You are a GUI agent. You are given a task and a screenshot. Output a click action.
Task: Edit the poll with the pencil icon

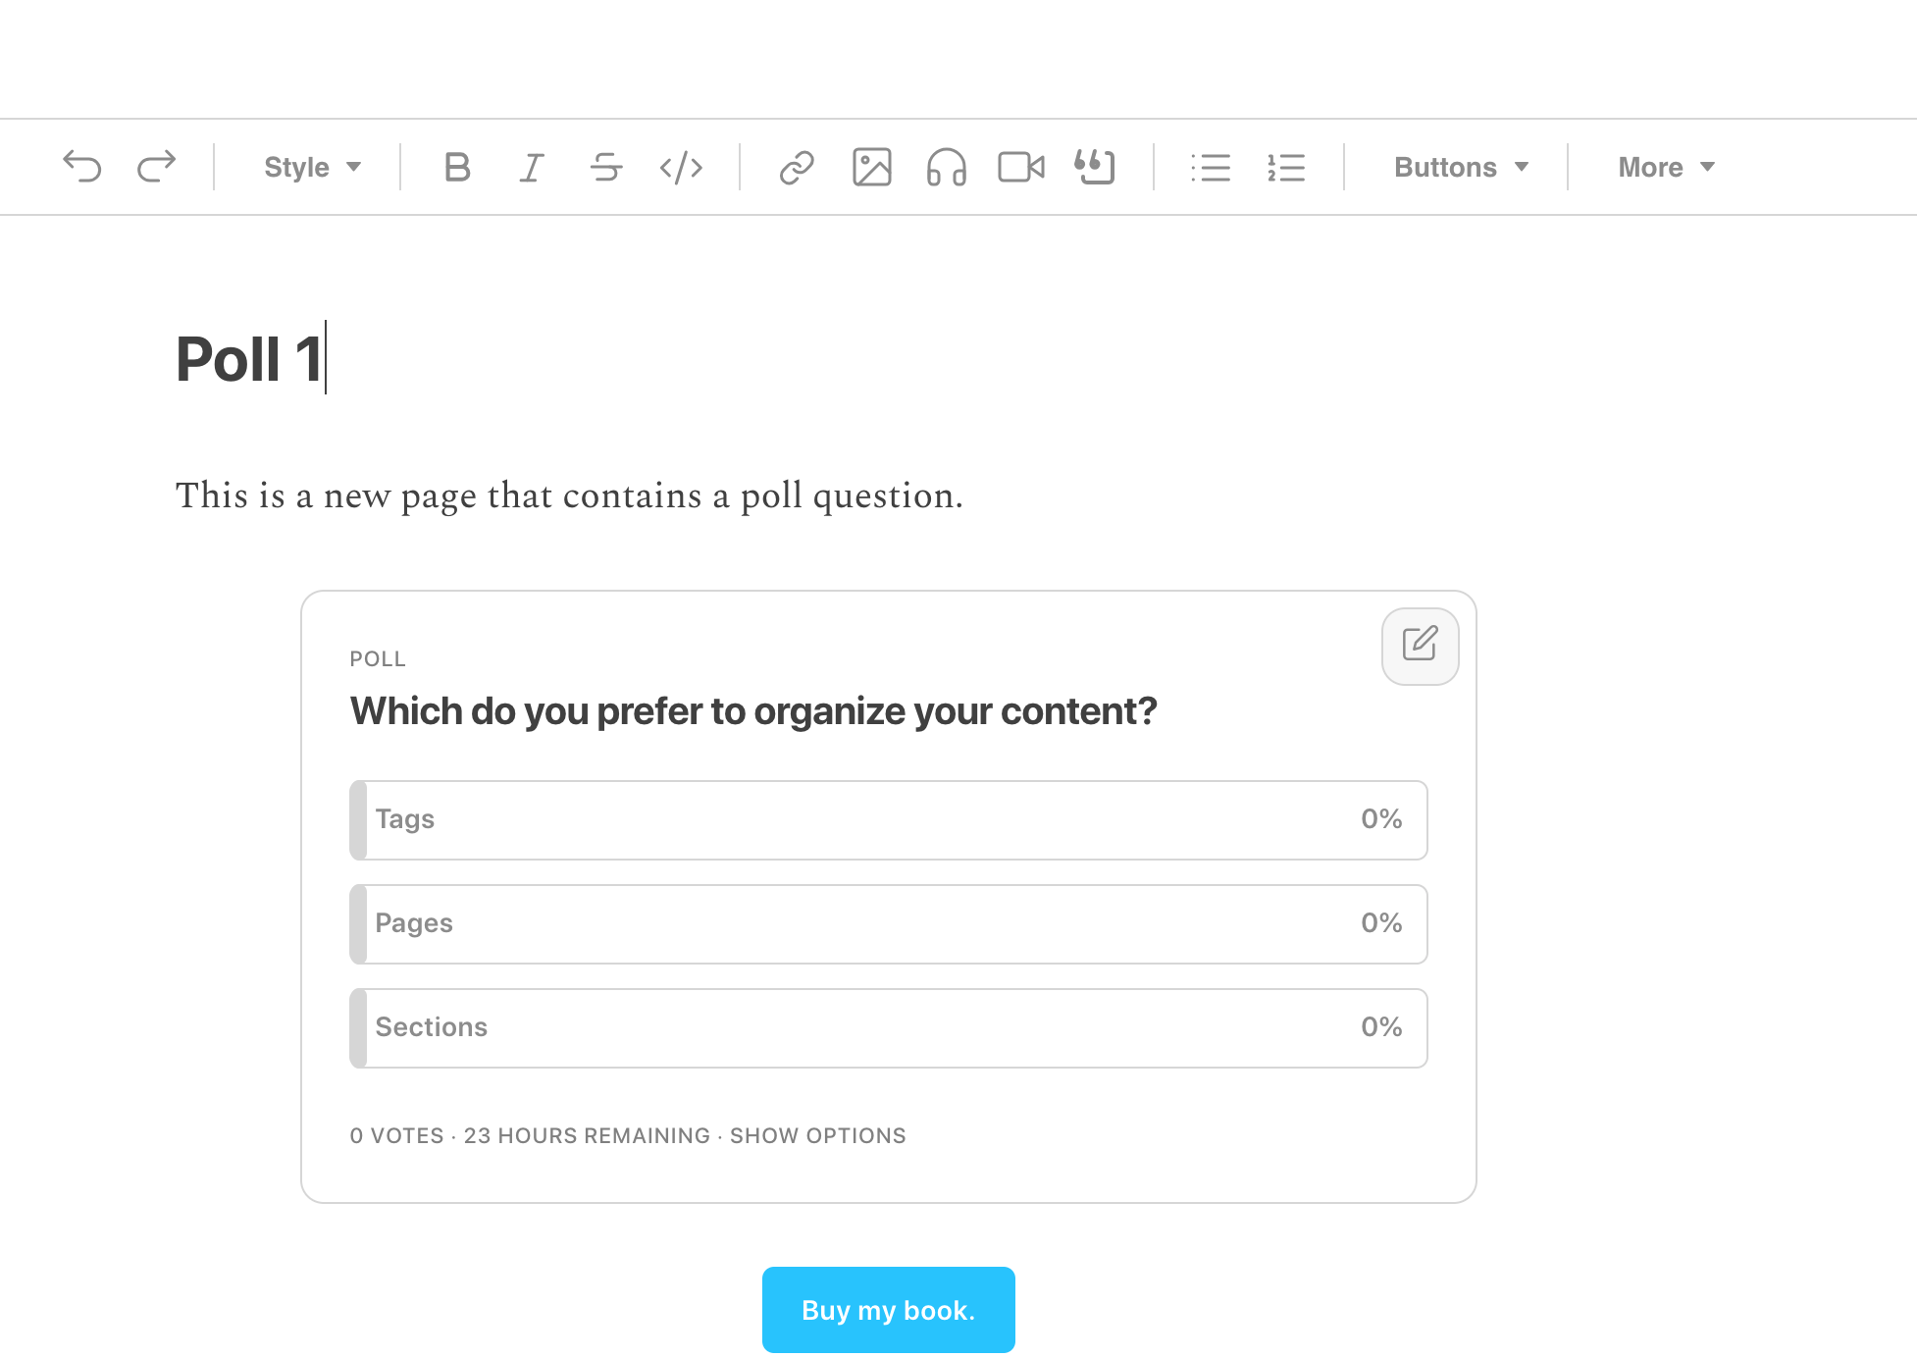(1420, 646)
